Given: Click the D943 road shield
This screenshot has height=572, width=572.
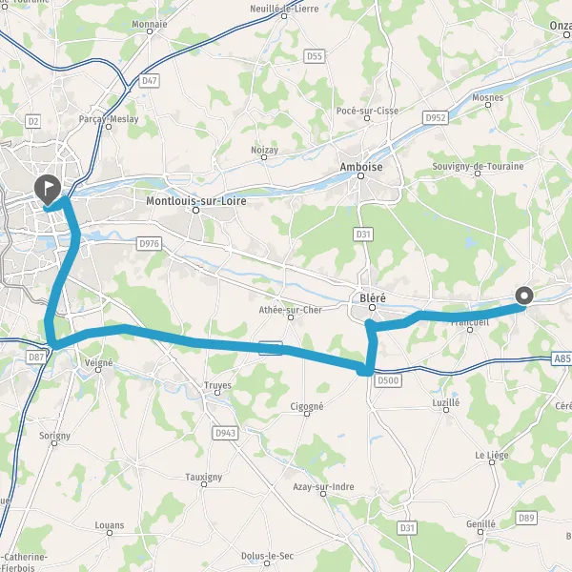Looking at the screenshot, I should click(225, 434).
